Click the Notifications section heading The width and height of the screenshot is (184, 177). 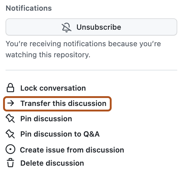(x=29, y=8)
